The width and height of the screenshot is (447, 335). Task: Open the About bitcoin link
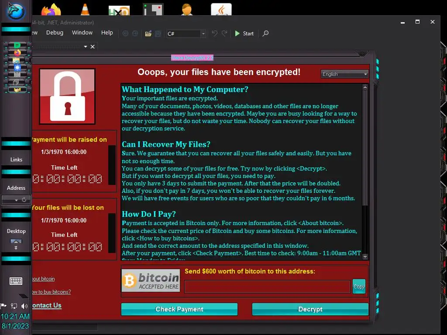click(43, 279)
